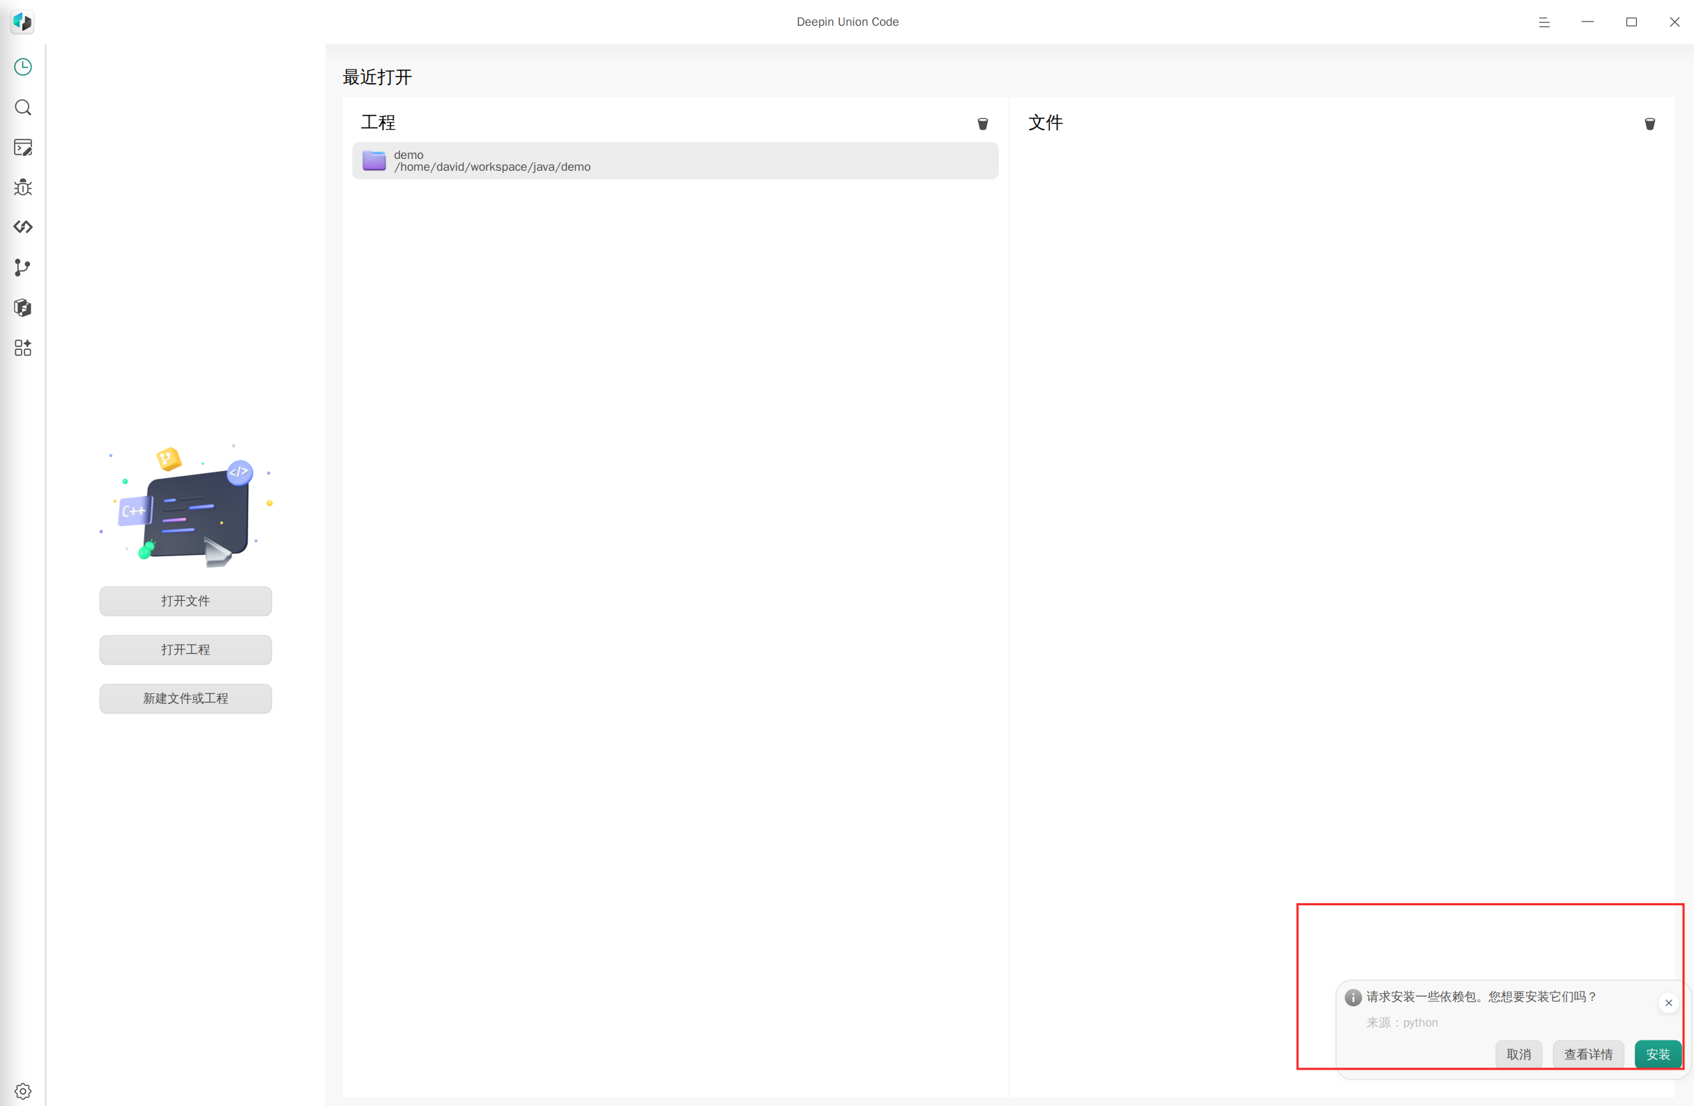Click 取消 in the dependency notification
Image resolution: width=1694 pixels, height=1106 pixels.
[1519, 1054]
